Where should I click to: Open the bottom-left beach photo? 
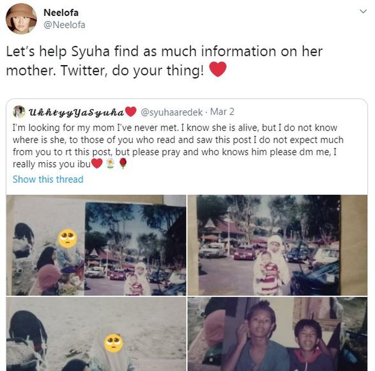click(96, 334)
